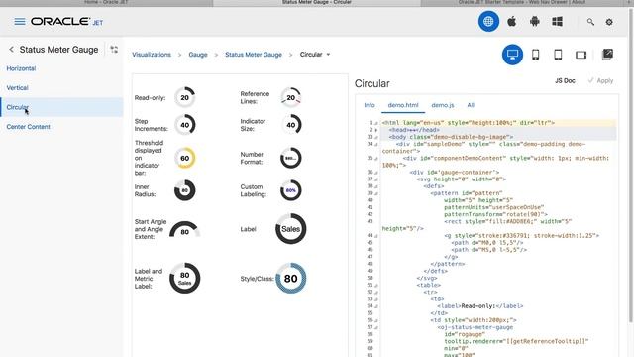Open the hamburger navigation menu
634x357 pixels.
tap(20, 22)
